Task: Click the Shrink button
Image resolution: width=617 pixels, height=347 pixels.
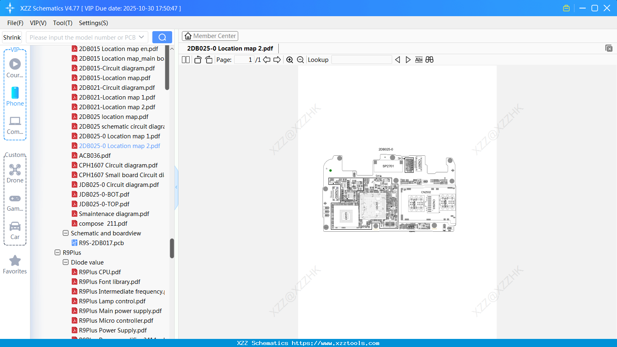Action: (x=12, y=37)
